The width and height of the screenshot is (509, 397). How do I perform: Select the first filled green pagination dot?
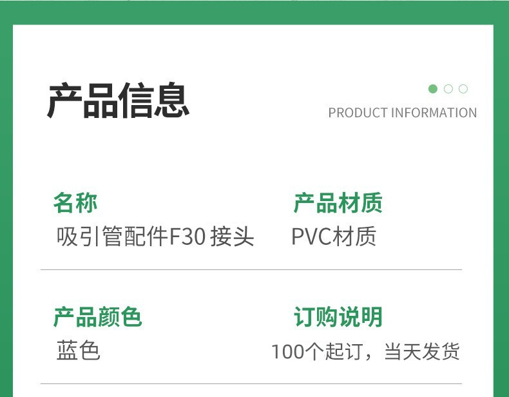click(433, 89)
